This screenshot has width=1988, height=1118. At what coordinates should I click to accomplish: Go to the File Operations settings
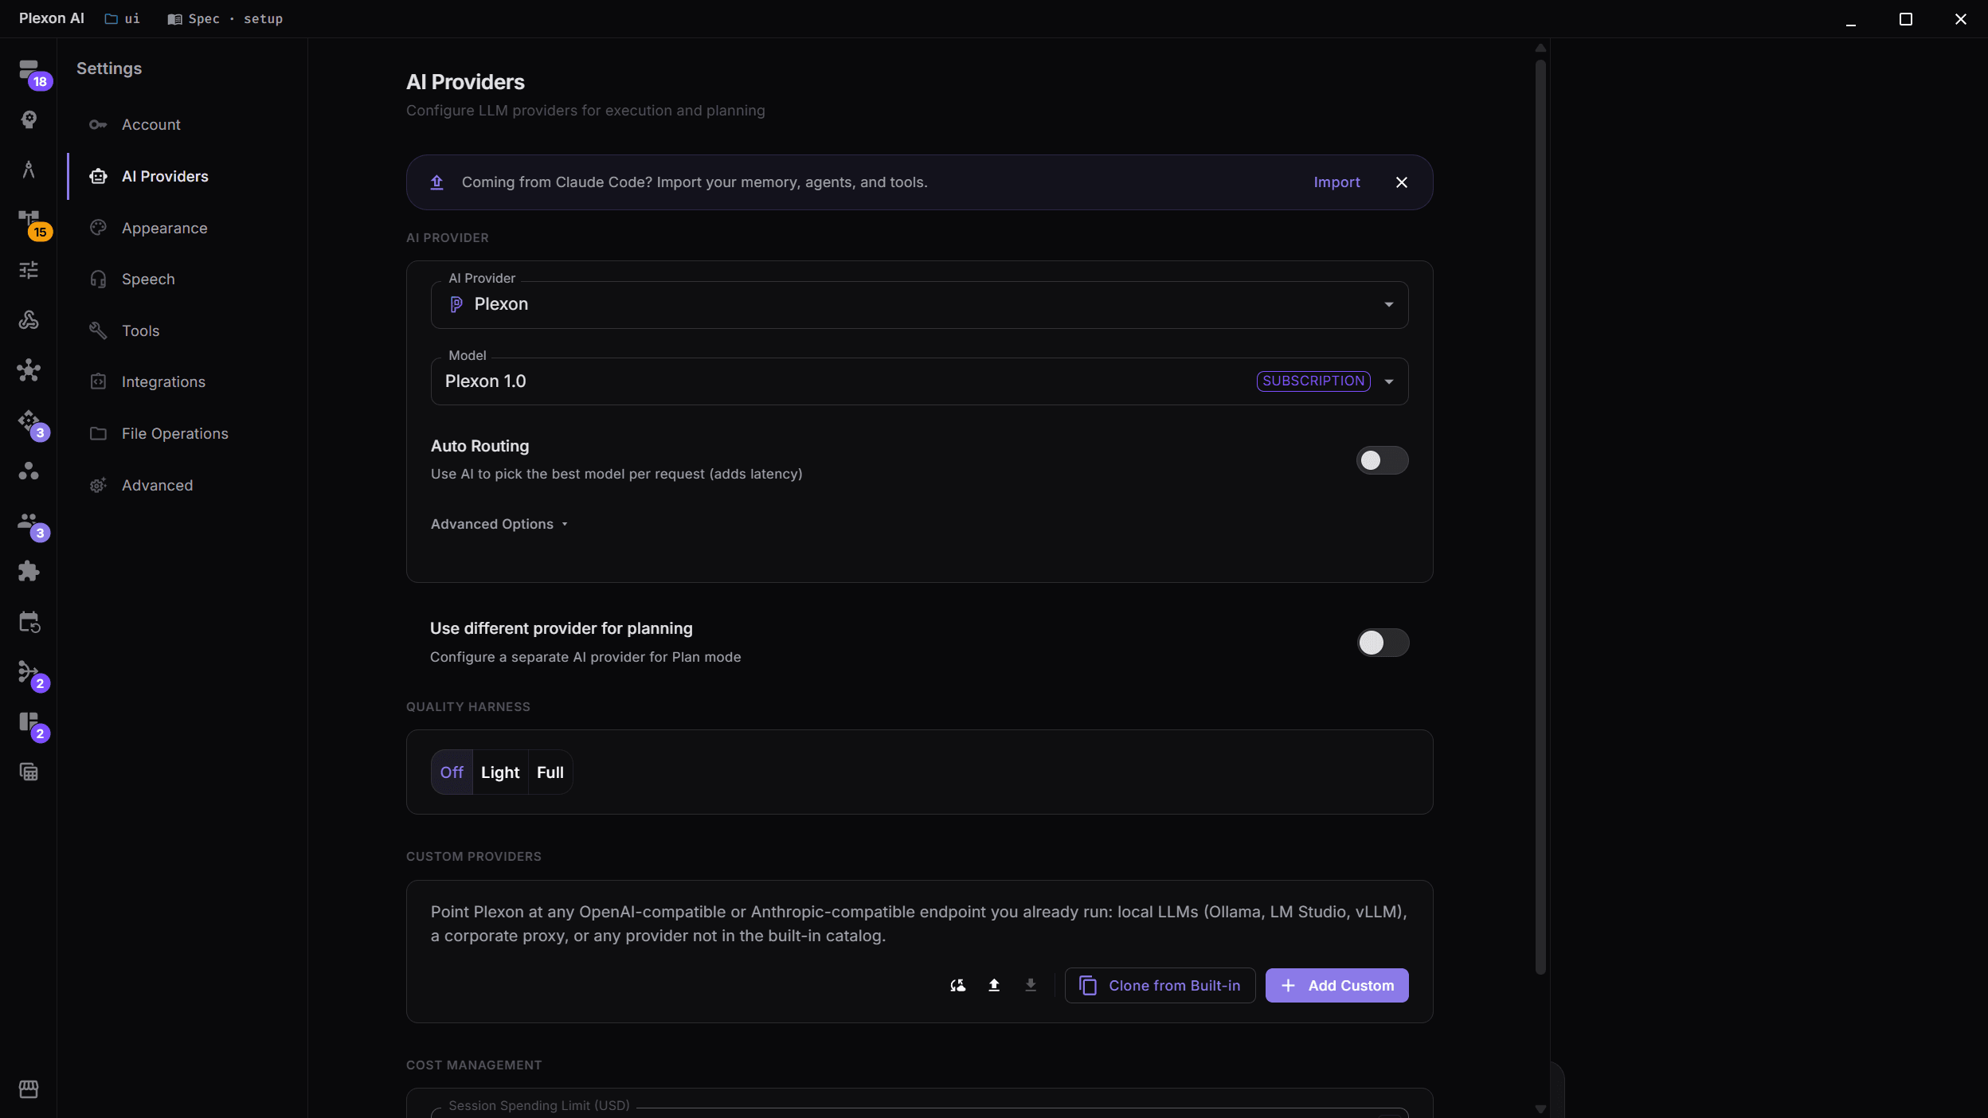[175, 433]
